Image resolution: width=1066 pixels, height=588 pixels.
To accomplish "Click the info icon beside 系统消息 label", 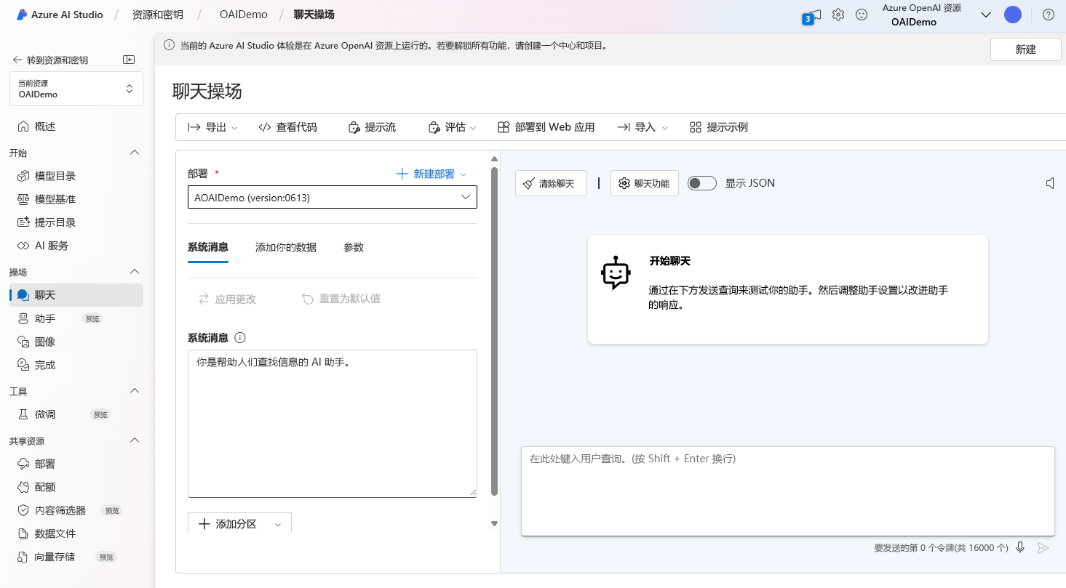I will (x=240, y=338).
